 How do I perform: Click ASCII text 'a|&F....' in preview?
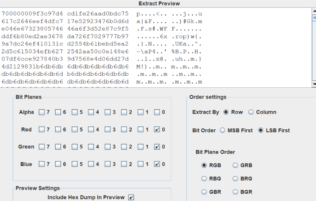coord(151,21)
